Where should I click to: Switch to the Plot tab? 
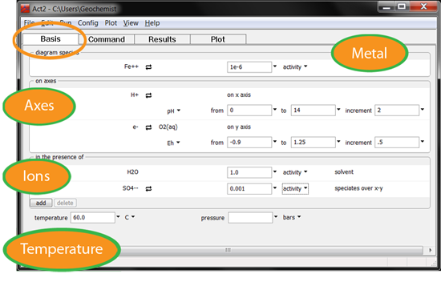tap(218, 39)
